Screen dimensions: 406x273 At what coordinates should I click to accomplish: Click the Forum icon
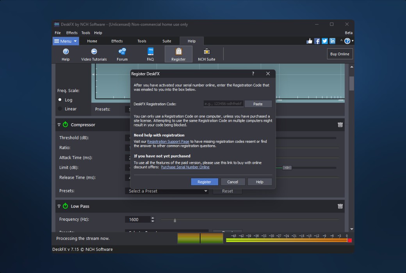point(122,54)
